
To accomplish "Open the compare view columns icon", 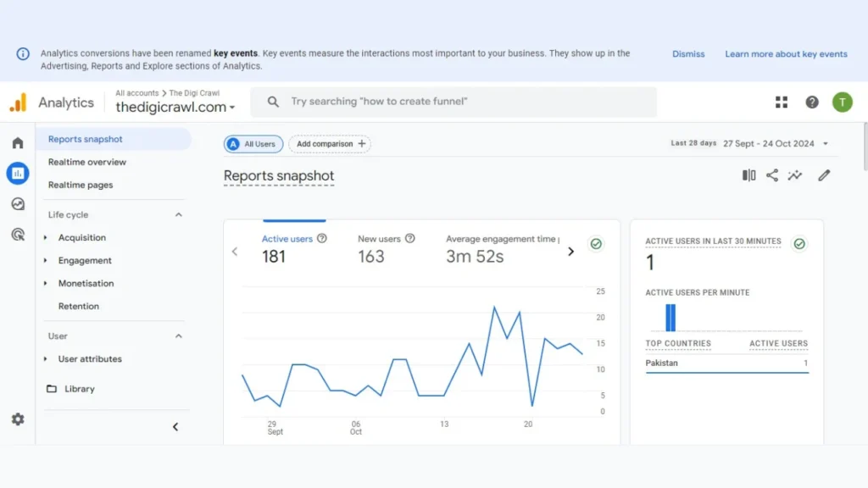I will pos(748,175).
